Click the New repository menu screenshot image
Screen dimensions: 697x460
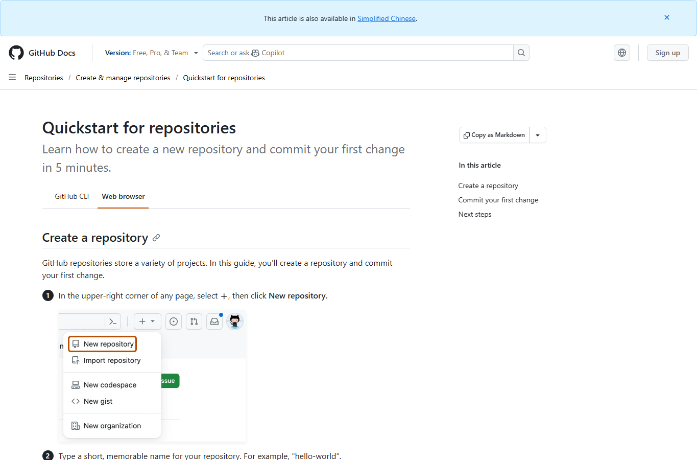point(152,376)
